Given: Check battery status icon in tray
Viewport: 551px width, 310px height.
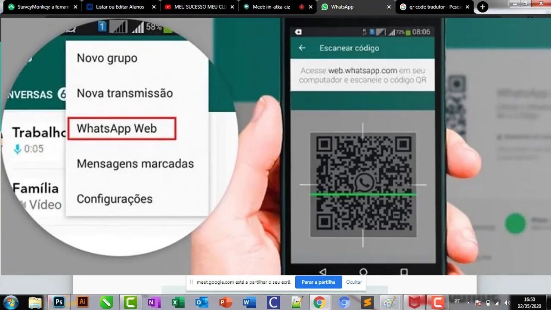Looking at the screenshot, I should click(x=488, y=303).
